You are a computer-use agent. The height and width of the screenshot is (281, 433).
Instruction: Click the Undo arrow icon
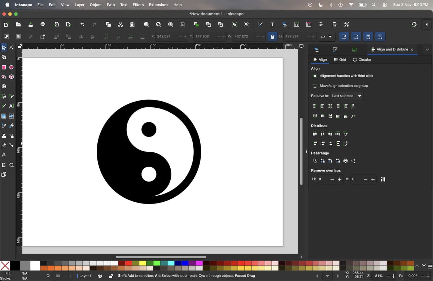[82, 24]
